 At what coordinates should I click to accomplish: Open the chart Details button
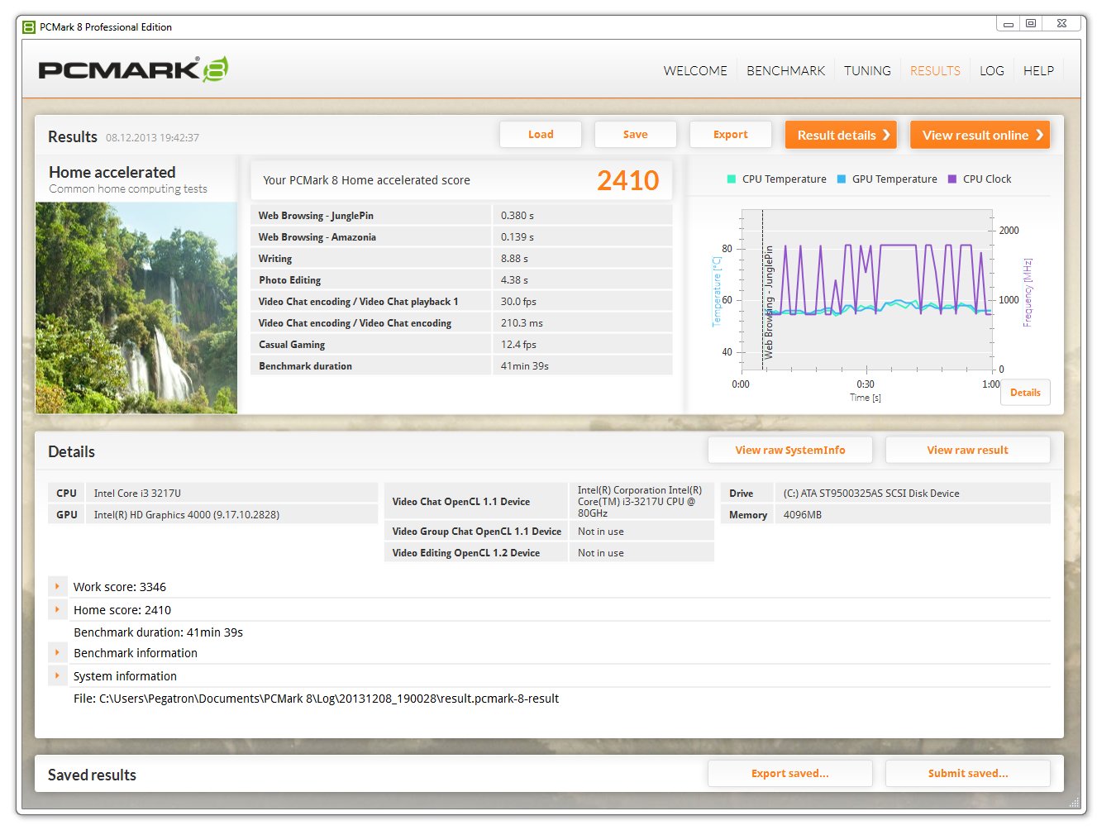click(x=1025, y=393)
